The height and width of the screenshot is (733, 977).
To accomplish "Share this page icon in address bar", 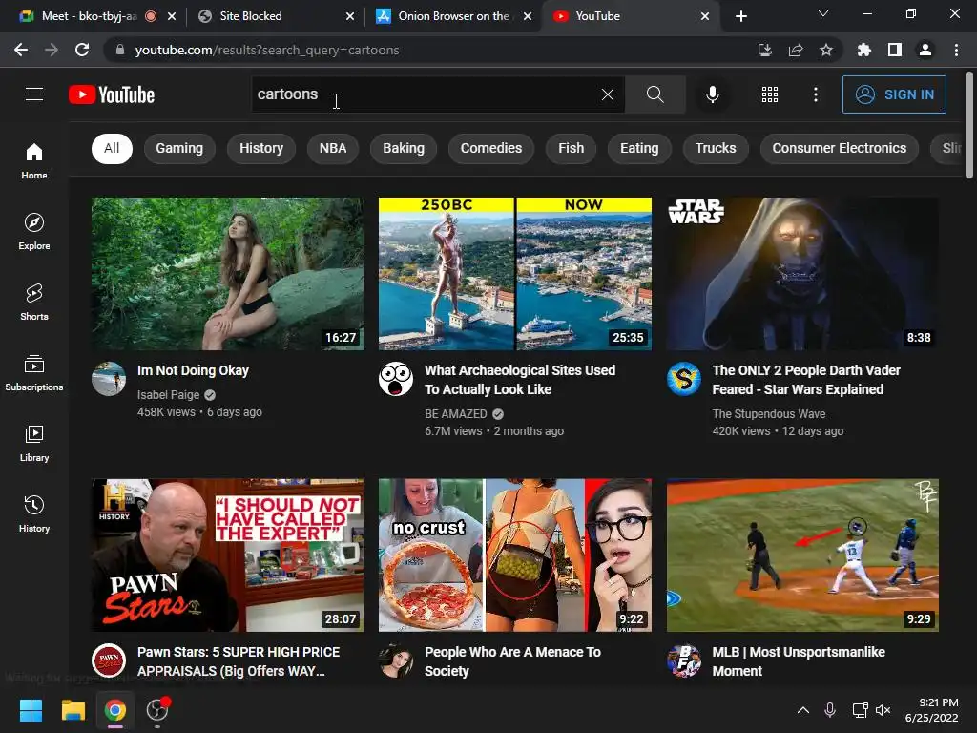I will pos(796,50).
